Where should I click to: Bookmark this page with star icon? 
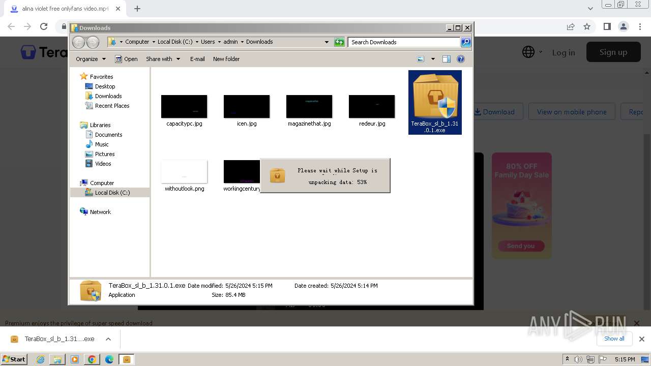tap(587, 26)
